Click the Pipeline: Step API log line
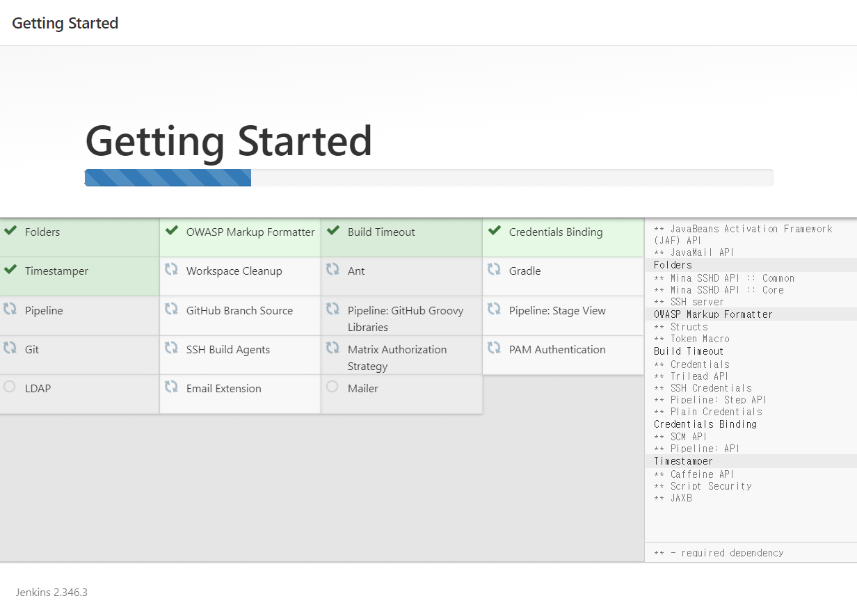This screenshot has width=857, height=603. [x=710, y=400]
